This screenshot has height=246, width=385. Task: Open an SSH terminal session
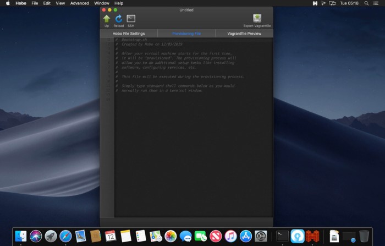point(131,19)
